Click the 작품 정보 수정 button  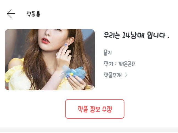[95, 109]
